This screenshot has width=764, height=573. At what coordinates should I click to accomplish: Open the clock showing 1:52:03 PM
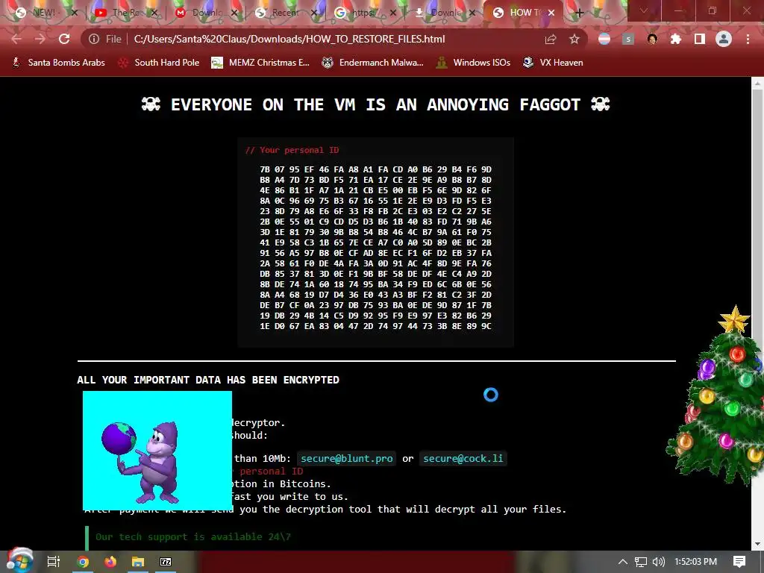point(695,562)
